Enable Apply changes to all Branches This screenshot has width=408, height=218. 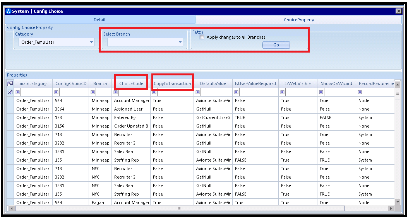point(202,37)
